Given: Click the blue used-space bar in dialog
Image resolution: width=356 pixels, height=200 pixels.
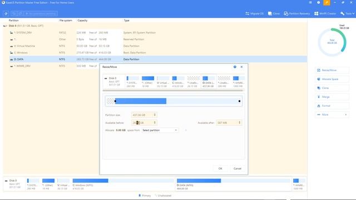Looking at the screenshot, I should click(141, 101).
